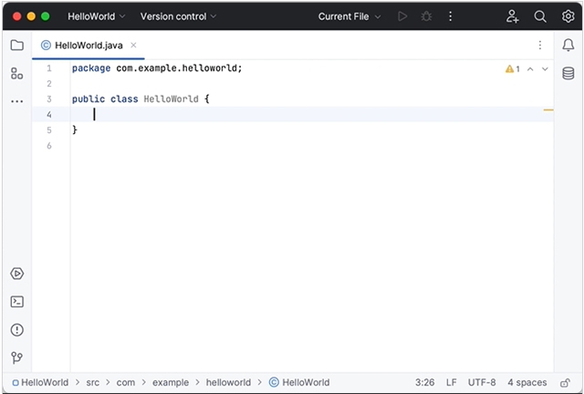
Task: Open the HelloWorld project dropdown
Action: (x=96, y=16)
